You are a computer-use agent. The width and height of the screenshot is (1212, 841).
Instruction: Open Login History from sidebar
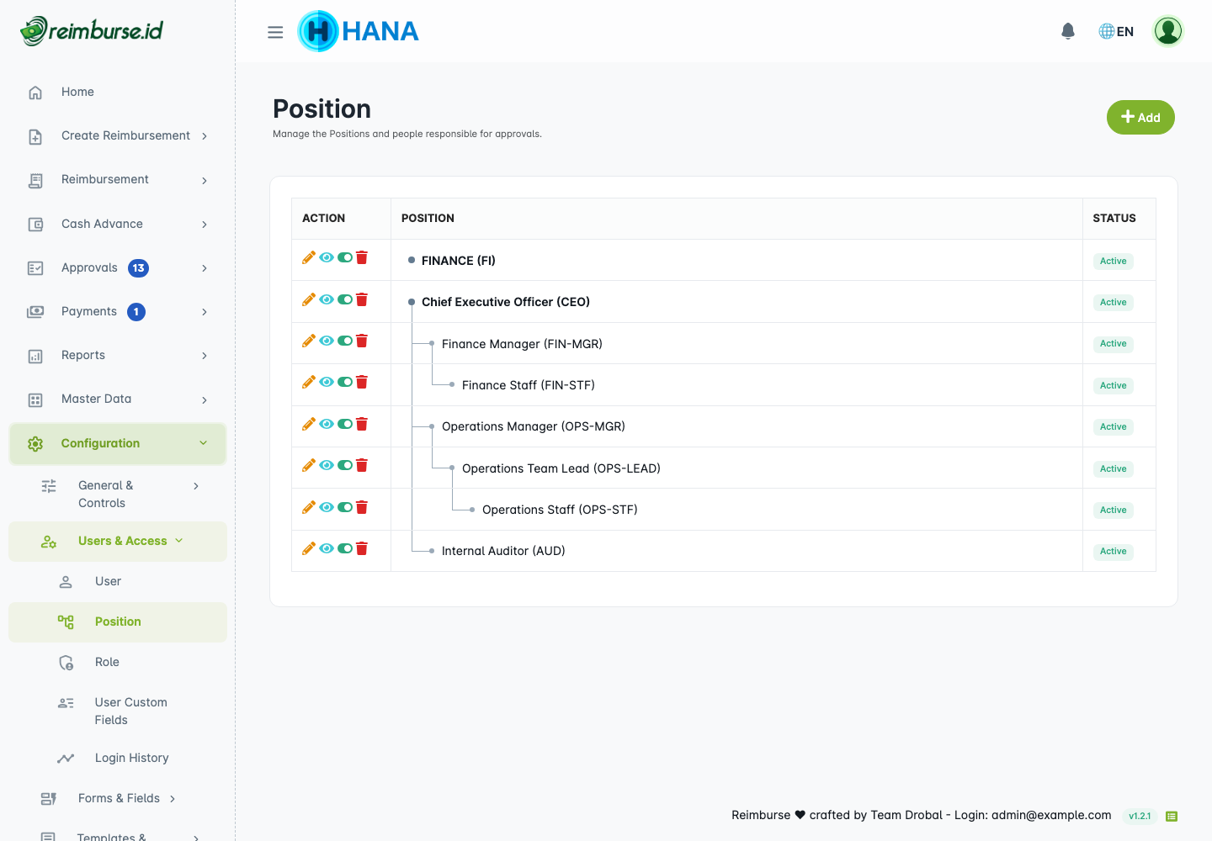click(x=118, y=759)
